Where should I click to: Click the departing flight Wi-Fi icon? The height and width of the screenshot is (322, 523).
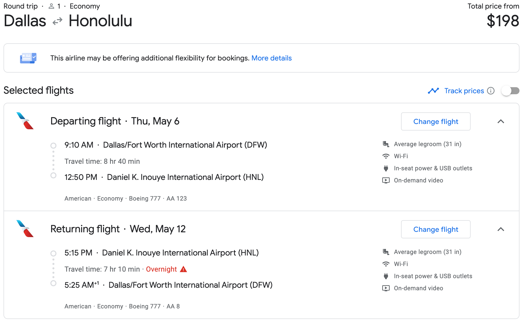[x=386, y=156]
